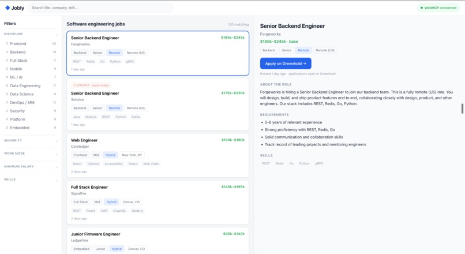
Task: Expand the Minimum Salary filter section
Action: [x=31, y=167]
